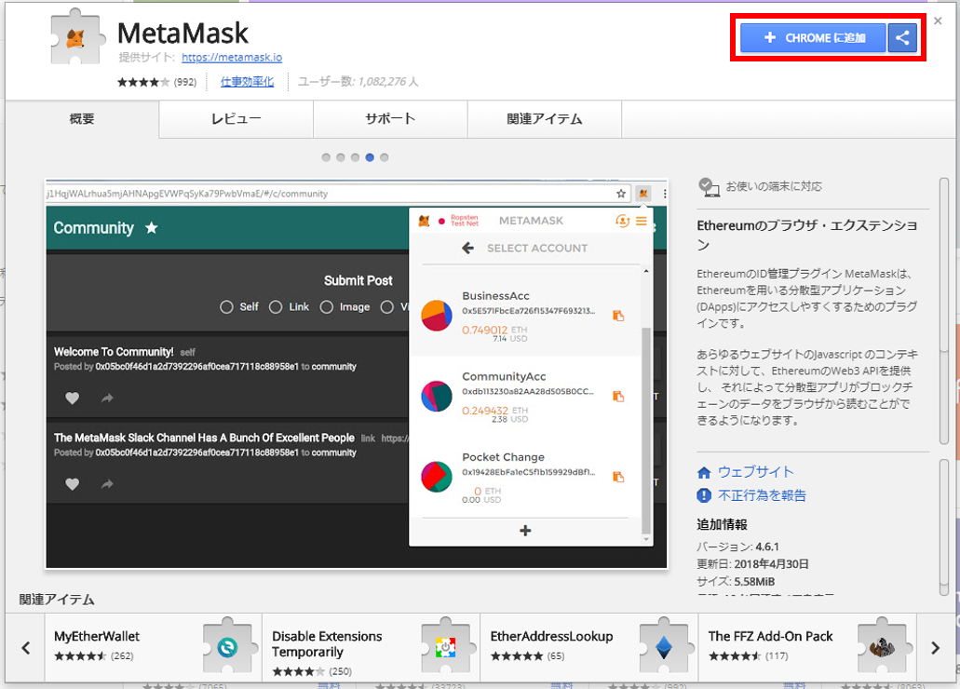Show previous related items with left chevron
The width and height of the screenshot is (960, 689).
click(x=26, y=648)
